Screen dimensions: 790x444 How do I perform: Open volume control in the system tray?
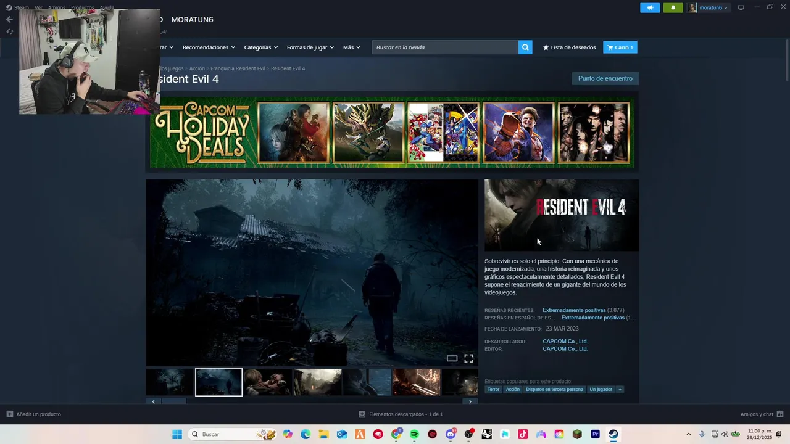pos(725,434)
